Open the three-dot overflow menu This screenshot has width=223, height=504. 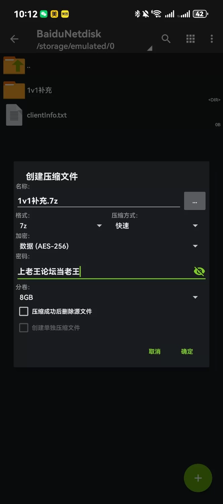tap(212, 39)
